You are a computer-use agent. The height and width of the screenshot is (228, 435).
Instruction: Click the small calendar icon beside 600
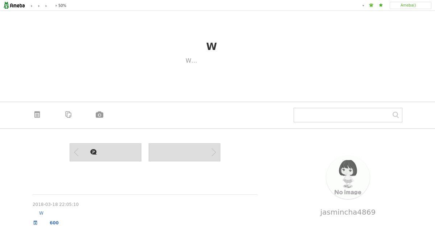click(x=35, y=223)
